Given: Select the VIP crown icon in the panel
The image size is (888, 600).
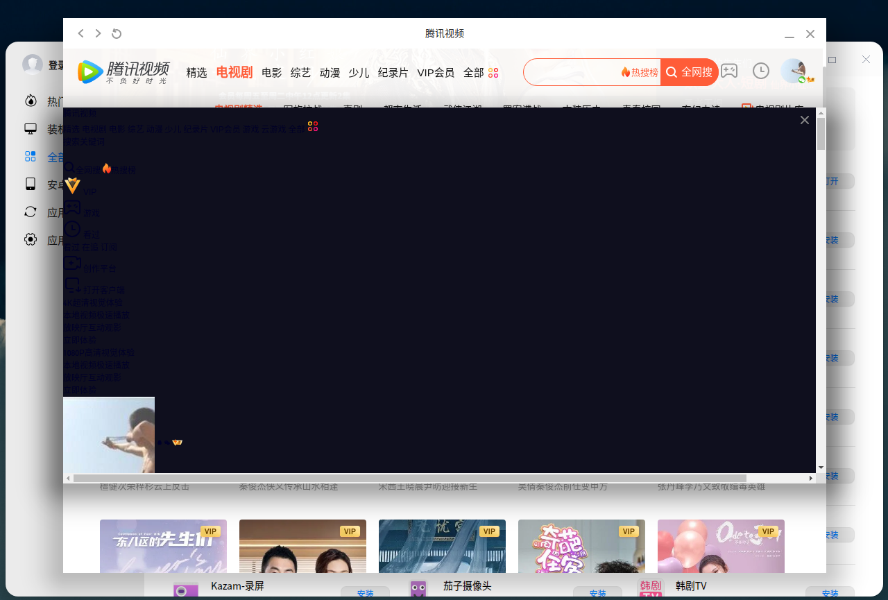Looking at the screenshot, I should pos(73,185).
